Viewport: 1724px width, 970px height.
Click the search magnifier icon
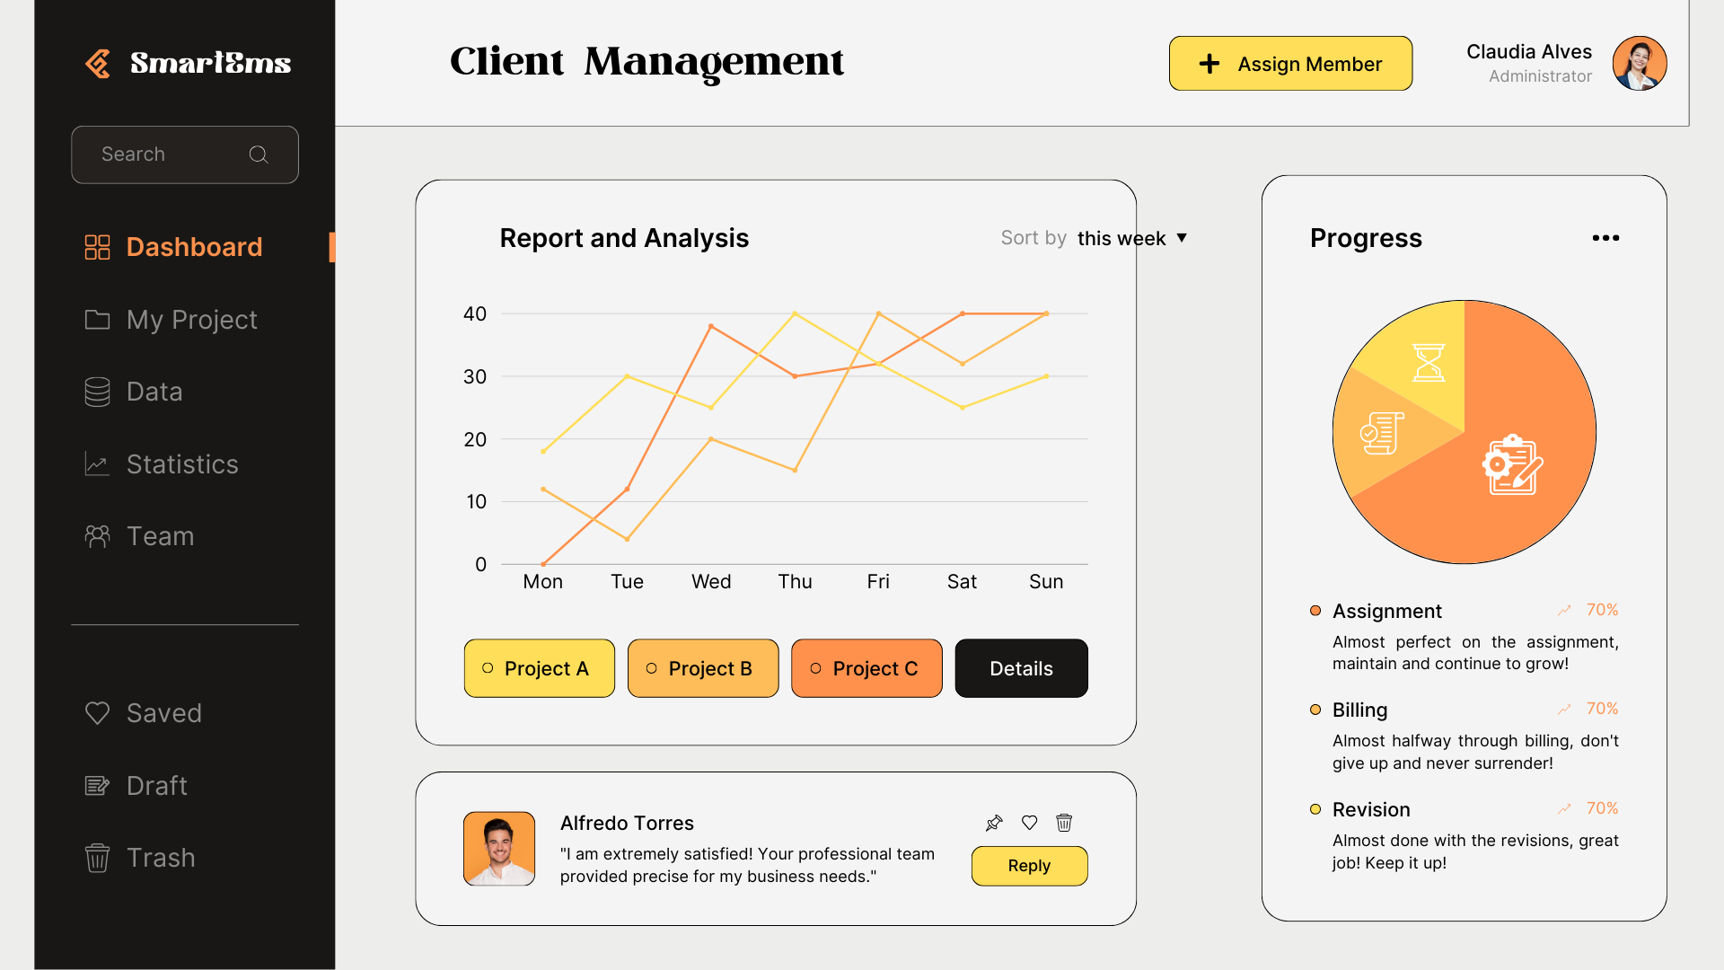(259, 154)
